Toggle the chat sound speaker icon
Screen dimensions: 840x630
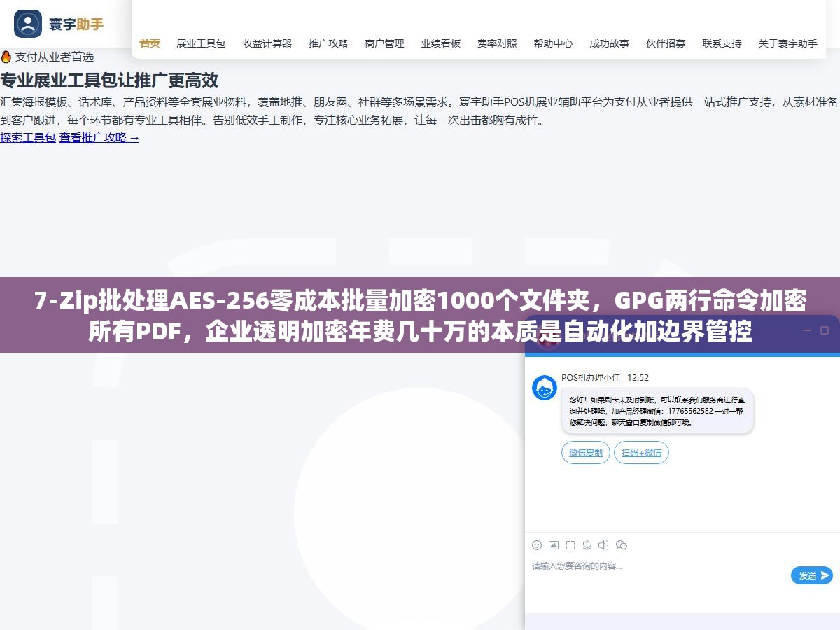click(604, 545)
